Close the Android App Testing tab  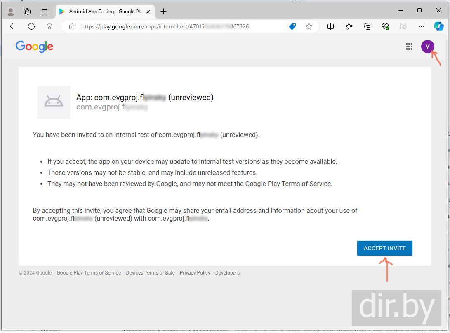click(x=148, y=12)
